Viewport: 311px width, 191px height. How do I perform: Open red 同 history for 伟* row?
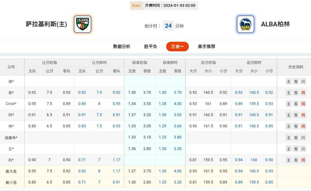303,126
